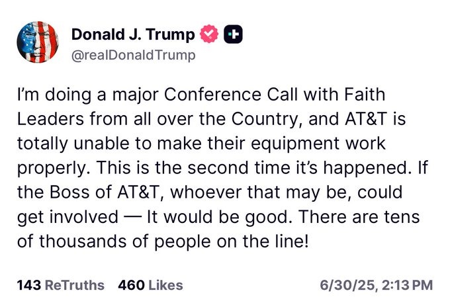Click the black plus-sign badge icon
Viewport: 450px width, 307px height.
(233, 34)
